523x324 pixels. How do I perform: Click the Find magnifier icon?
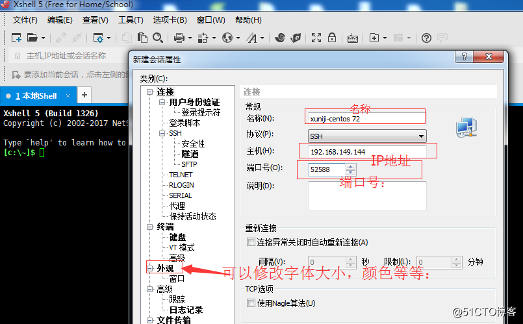(158, 38)
